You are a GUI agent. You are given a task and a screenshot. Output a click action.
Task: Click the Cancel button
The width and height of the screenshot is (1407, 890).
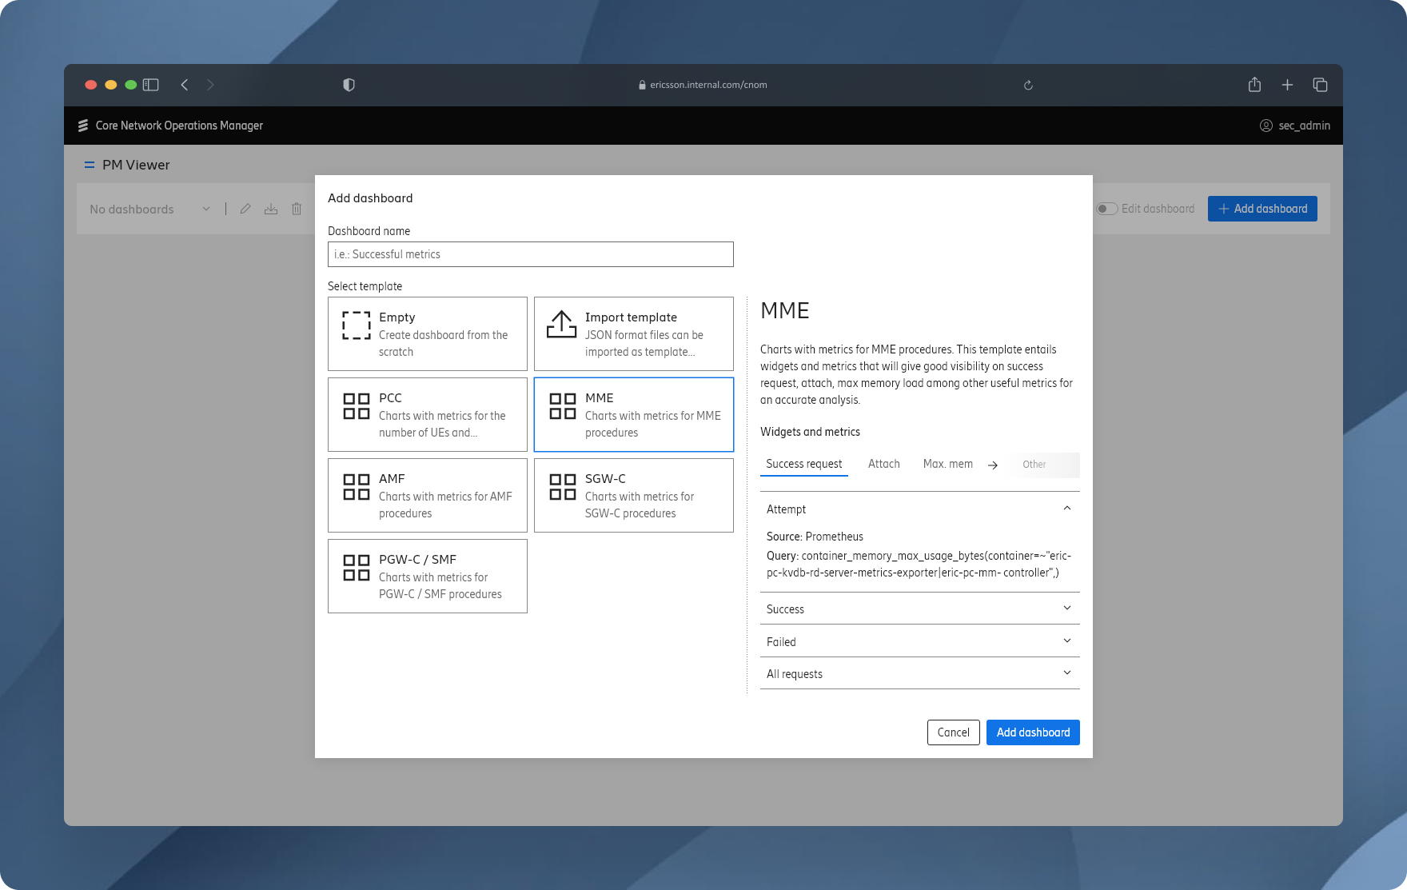coord(953,732)
